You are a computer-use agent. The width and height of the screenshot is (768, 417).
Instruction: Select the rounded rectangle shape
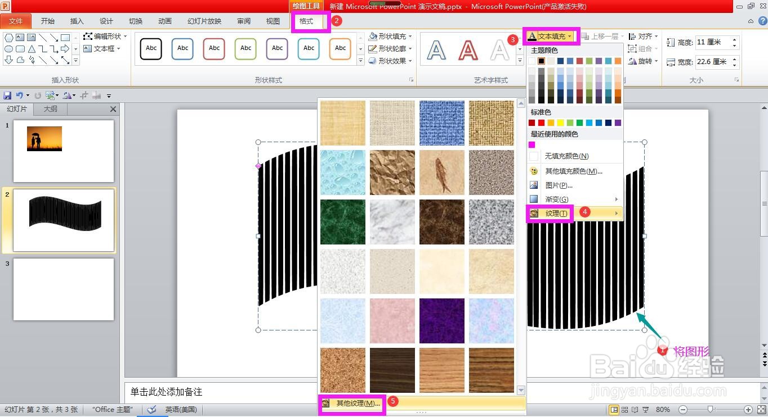pyautogui.click(x=20, y=49)
